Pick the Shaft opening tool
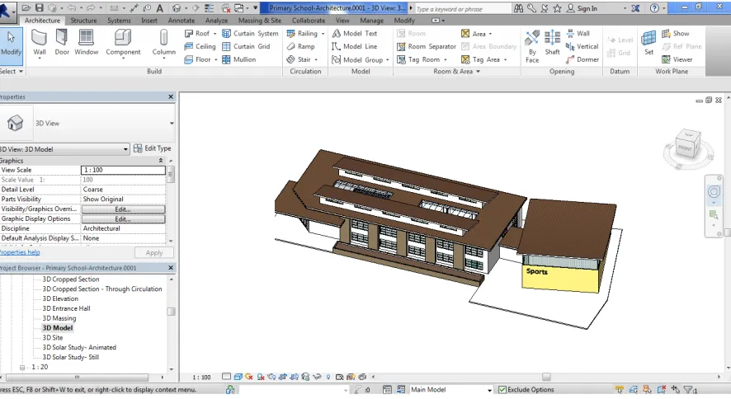Image resolution: width=731 pixels, height=399 pixels. [x=552, y=42]
